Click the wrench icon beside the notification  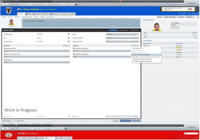(x=197, y=9)
